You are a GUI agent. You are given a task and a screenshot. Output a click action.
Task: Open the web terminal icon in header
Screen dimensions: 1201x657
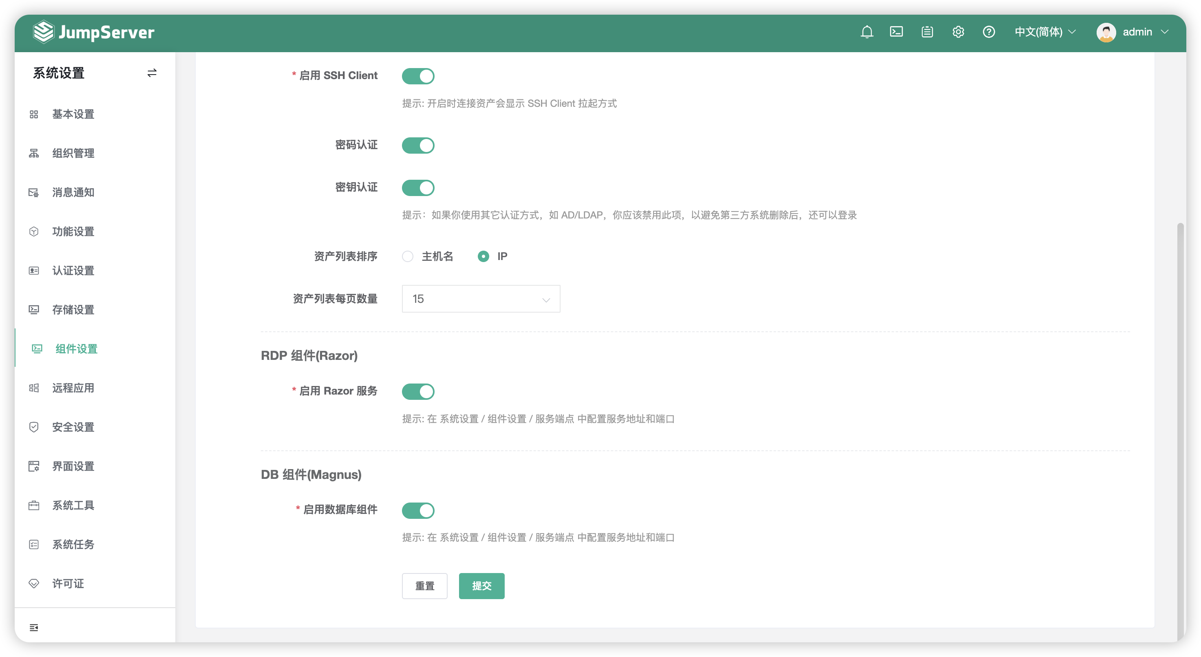tap(896, 32)
